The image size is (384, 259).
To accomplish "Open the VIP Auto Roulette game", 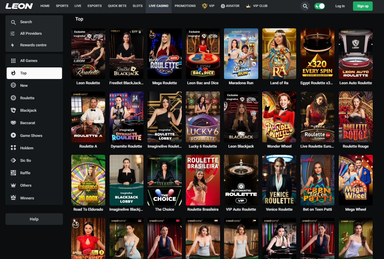I will point(241,180).
